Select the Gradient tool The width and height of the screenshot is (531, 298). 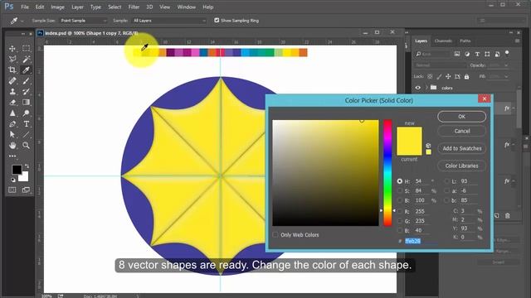[x=26, y=103]
